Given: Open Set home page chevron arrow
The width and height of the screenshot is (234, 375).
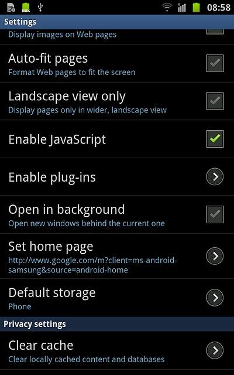Looking at the screenshot, I should 215,256.
